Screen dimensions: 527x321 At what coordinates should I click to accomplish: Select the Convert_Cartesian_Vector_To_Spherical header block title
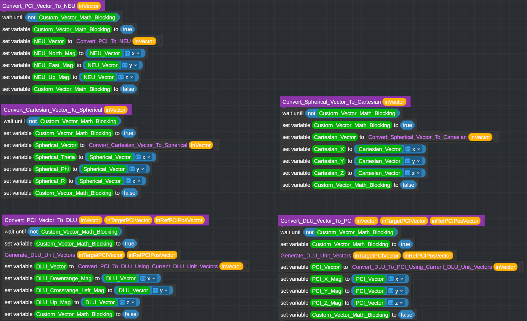coord(53,110)
